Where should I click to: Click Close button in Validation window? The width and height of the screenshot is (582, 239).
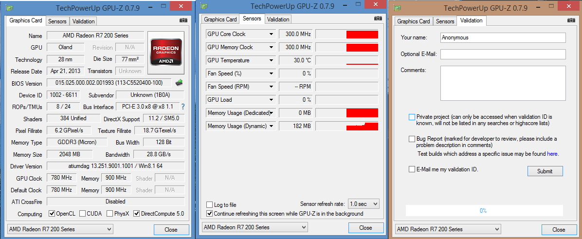[x=559, y=230]
